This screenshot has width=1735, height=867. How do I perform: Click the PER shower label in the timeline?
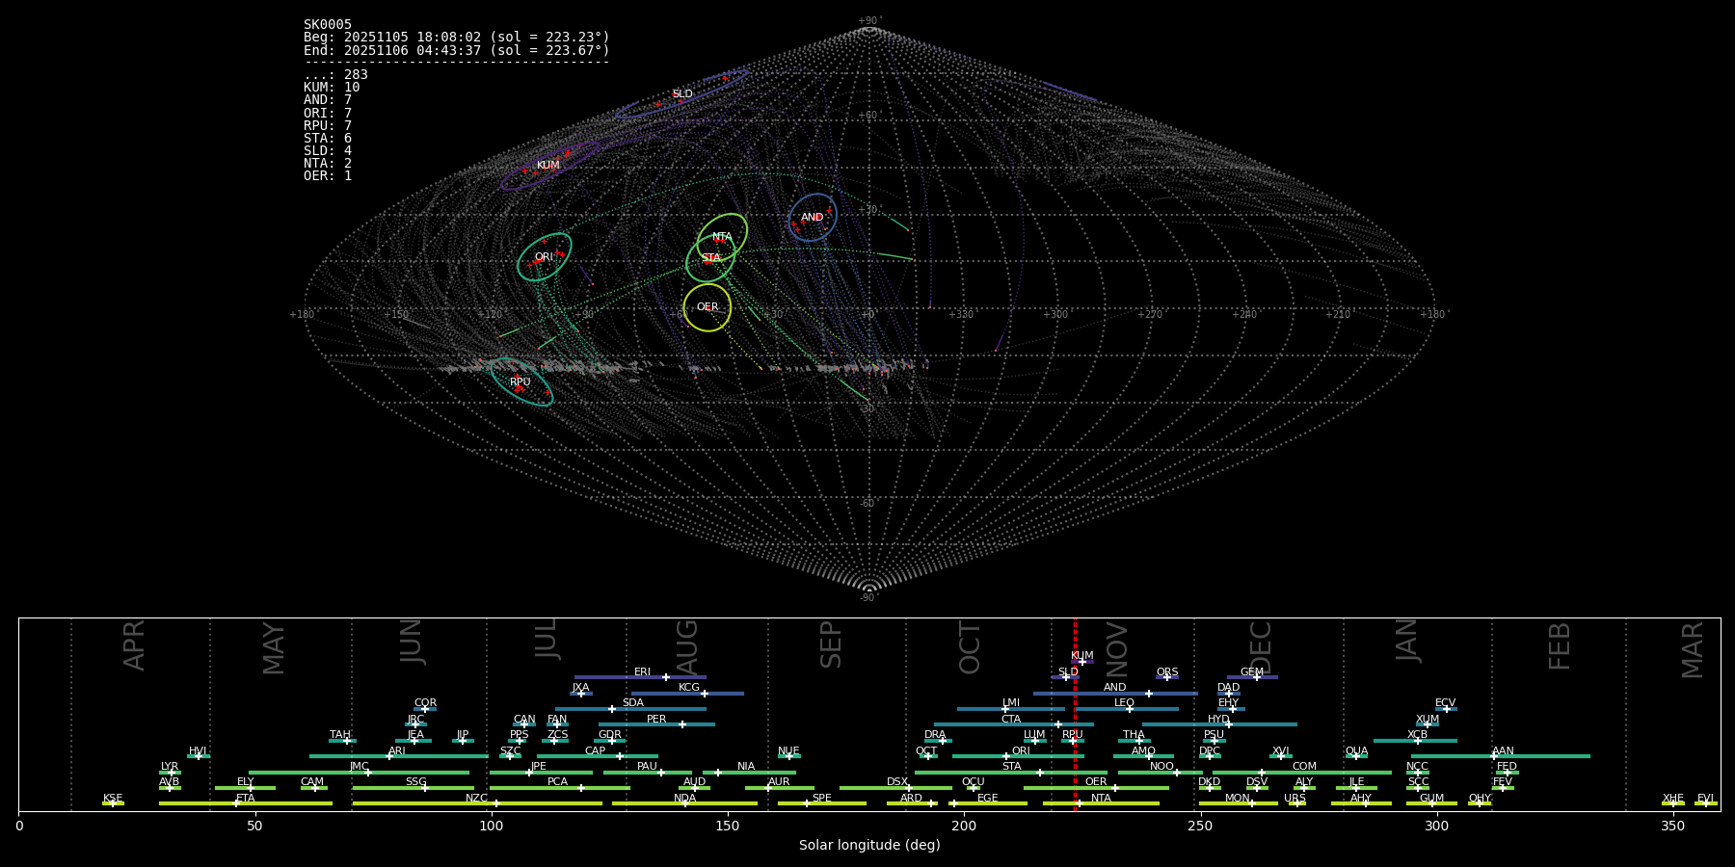pos(656,720)
